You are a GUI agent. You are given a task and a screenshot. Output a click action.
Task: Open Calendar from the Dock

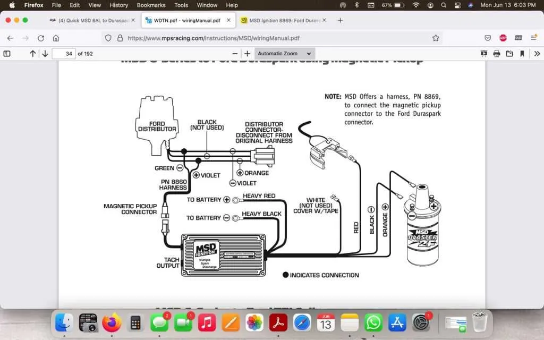tap(326, 322)
